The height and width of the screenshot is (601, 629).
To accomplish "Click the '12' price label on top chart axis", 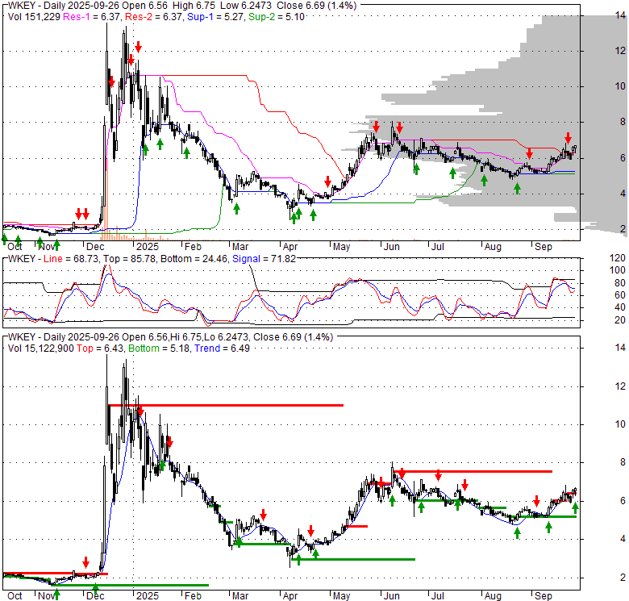I will click(620, 51).
